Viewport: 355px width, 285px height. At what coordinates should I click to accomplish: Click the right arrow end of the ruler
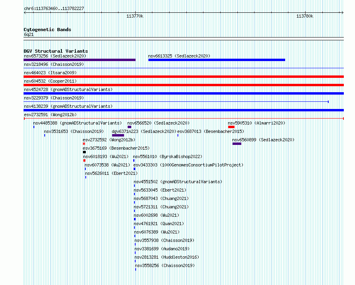pos(342,12)
